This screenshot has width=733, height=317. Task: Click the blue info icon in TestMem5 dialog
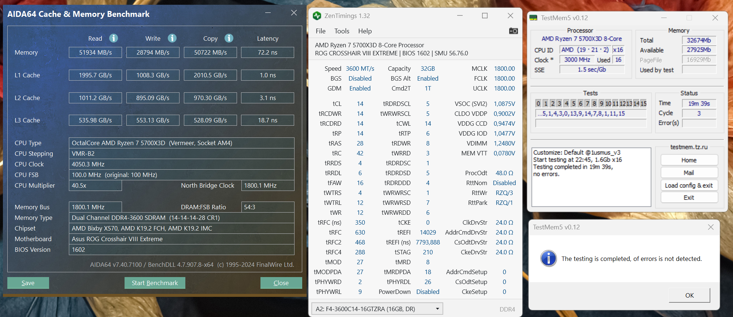(x=548, y=258)
